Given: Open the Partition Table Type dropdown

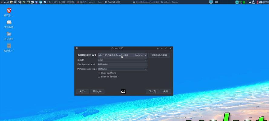Looking at the screenshot, I should (123, 69).
